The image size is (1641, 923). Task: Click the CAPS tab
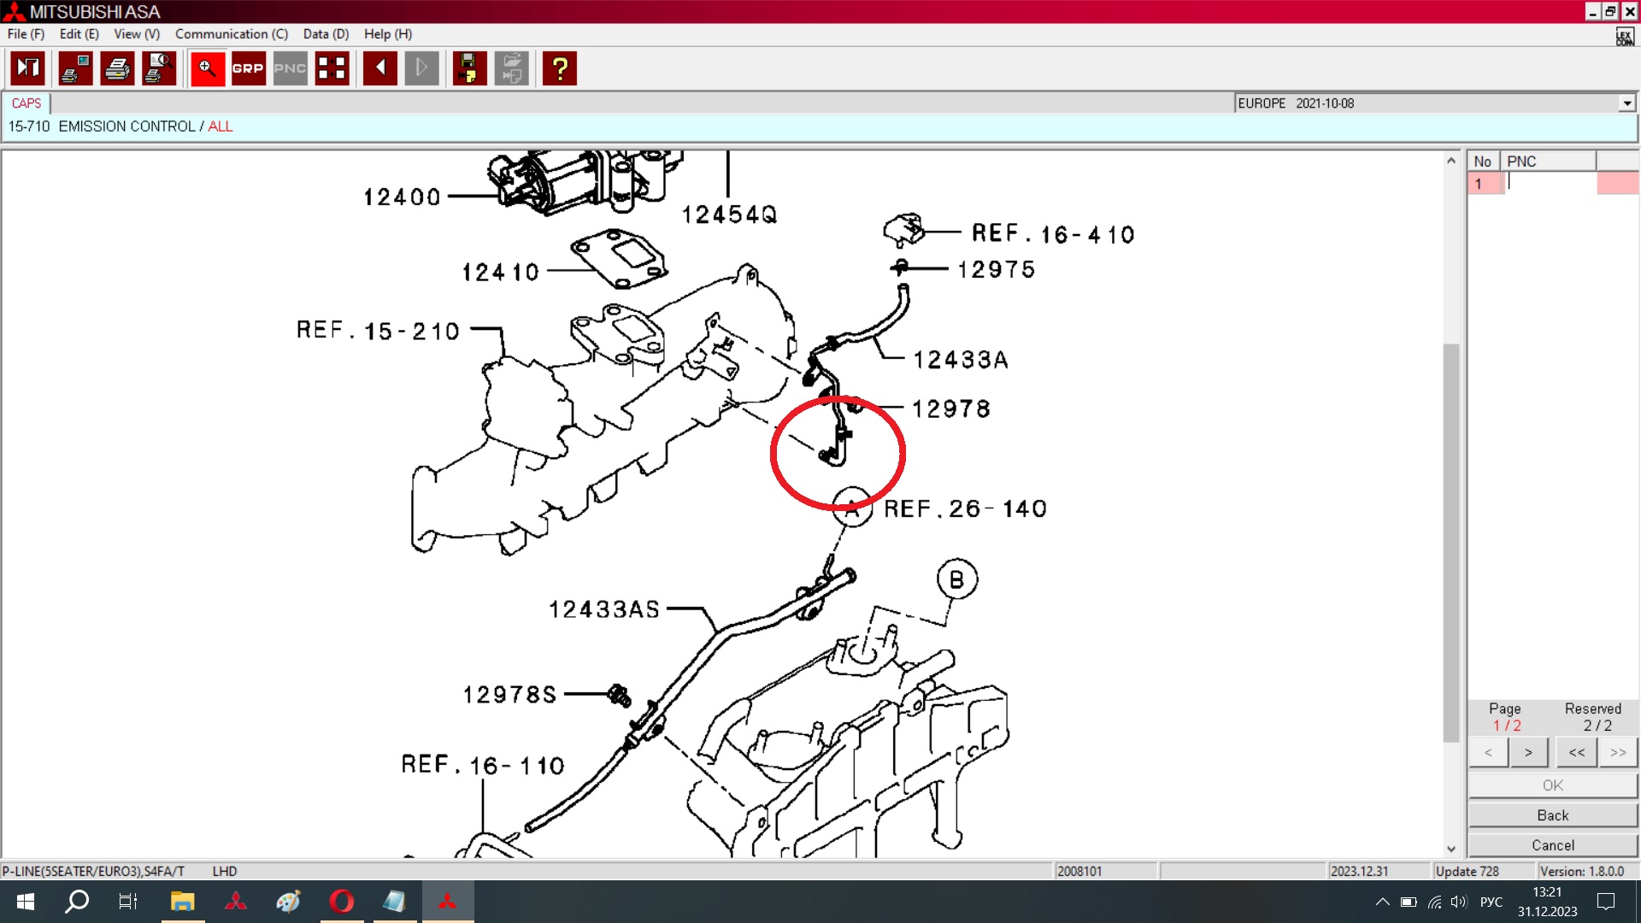(x=26, y=103)
